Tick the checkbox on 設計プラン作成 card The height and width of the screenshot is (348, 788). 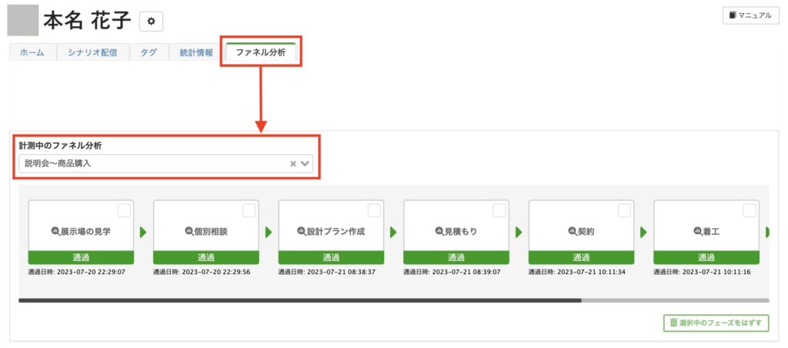tap(374, 210)
